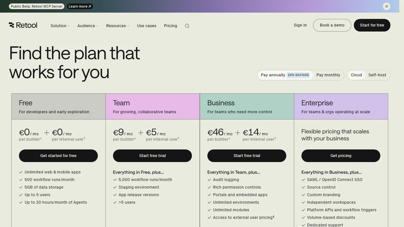Screen dimensions: 404x227
Task: Go to the Pricing nav link
Action: 170,26
